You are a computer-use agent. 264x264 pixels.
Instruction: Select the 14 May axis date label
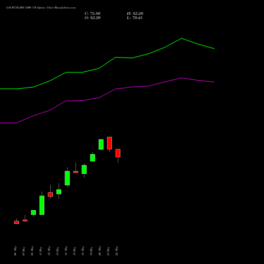coord(66,251)
